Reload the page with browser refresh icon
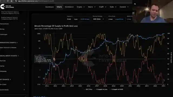 (8, 1)
